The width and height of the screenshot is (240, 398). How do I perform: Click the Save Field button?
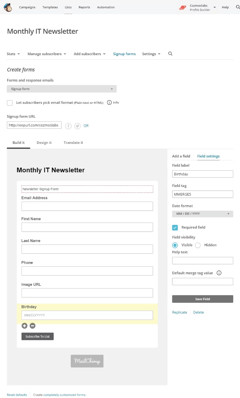click(x=202, y=299)
